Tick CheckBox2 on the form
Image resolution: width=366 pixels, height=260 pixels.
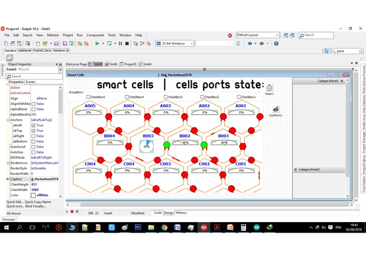(x=202, y=97)
